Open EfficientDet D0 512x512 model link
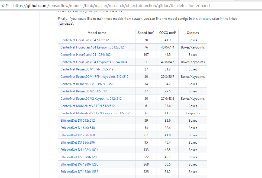This screenshot has width=262, height=178. 77,121
